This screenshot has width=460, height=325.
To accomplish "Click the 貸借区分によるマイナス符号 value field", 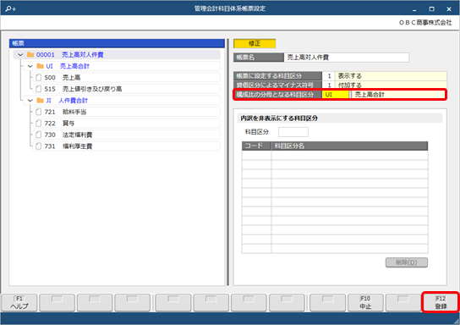I will (384, 85).
